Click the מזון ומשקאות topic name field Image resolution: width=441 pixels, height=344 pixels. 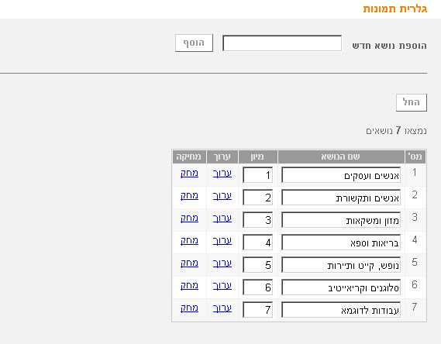(341, 220)
